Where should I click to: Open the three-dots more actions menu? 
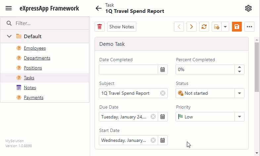click(x=249, y=27)
